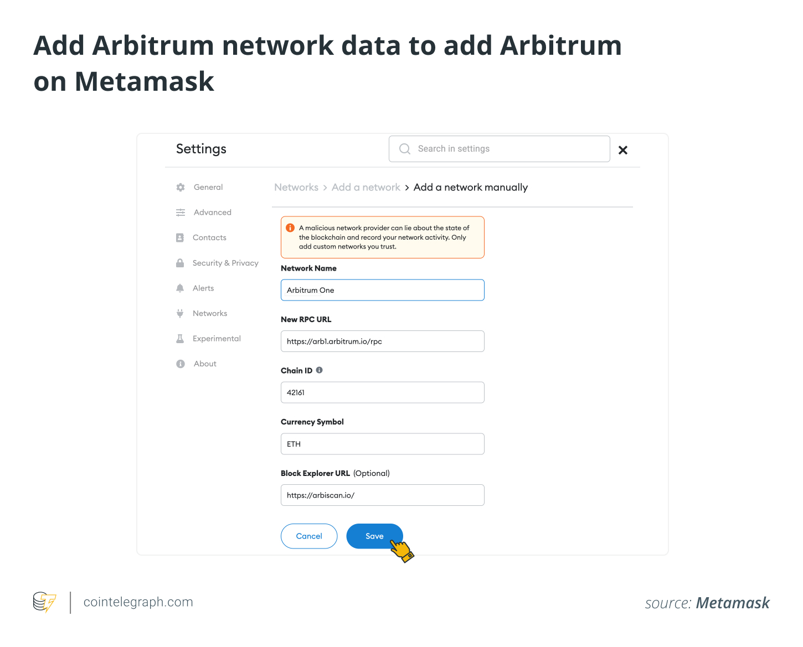Click the New RPC URL field
Image resolution: width=803 pixels, height=647 pixels.
(382, 341)
